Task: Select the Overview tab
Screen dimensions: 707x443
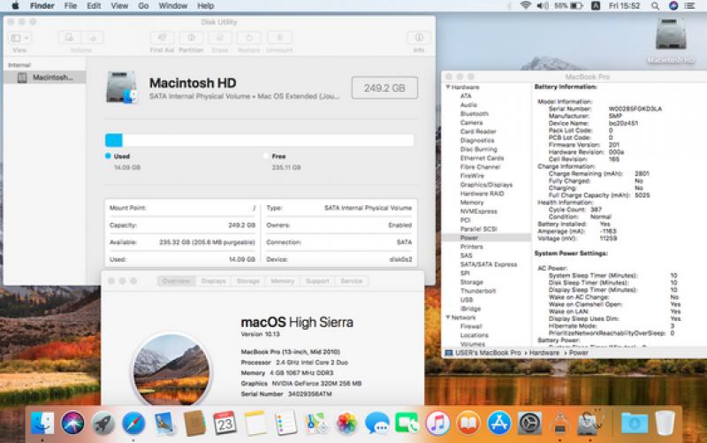Action: click(x=176, y=281)
